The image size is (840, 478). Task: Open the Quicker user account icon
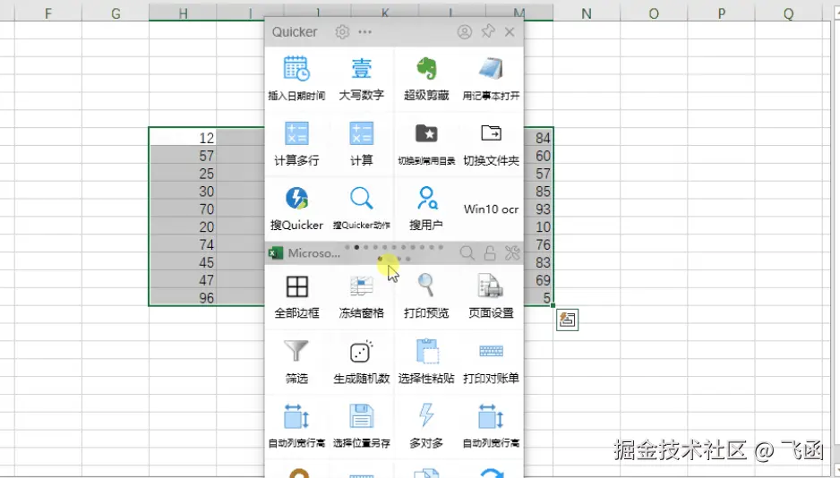[465, 32]
